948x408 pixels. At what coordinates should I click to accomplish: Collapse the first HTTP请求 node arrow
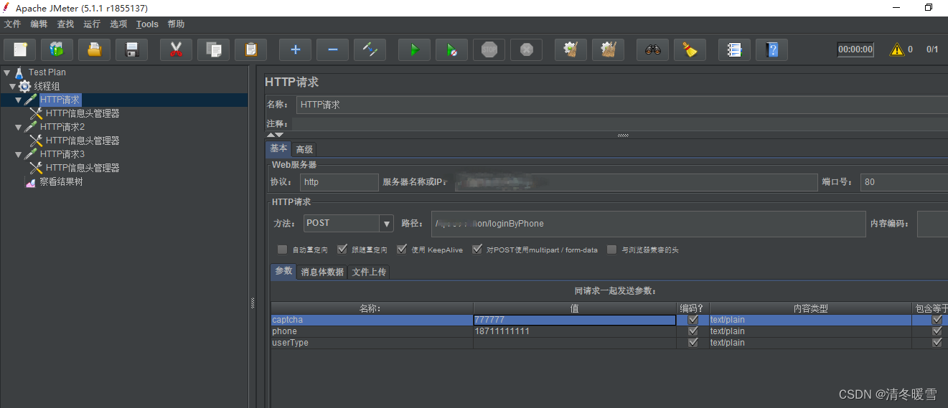[18, 100]
